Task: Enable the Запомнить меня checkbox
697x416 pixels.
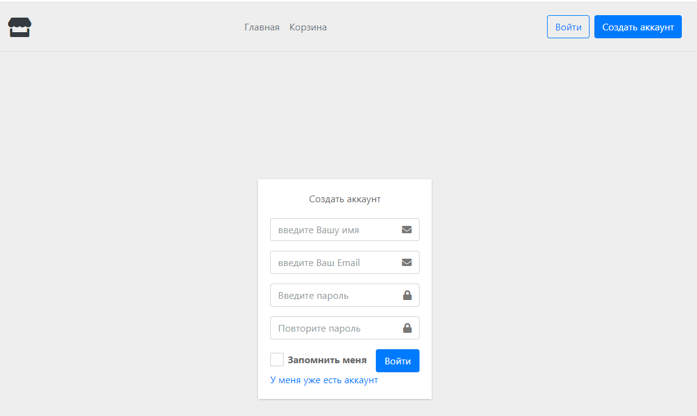Action: click(x=276, y=359)
